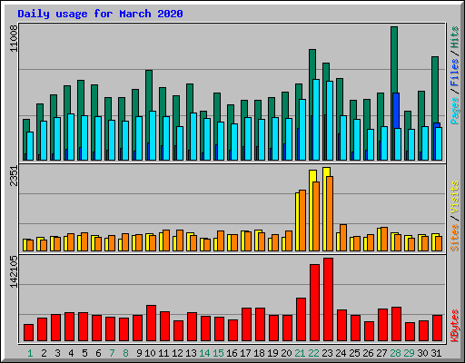Click the tallest green Hits bar for day 28
This screenshot has height=363, width=465.
(394, 61)
